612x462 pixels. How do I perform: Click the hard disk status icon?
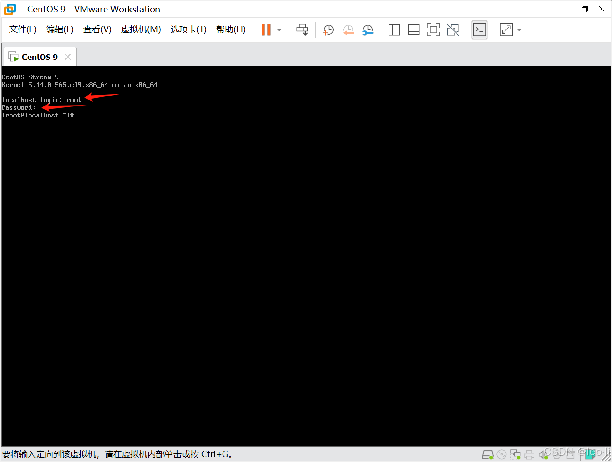coord(487,455)
